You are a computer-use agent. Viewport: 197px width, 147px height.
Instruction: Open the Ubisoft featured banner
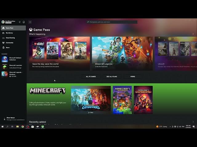click(x=176, y=54)
